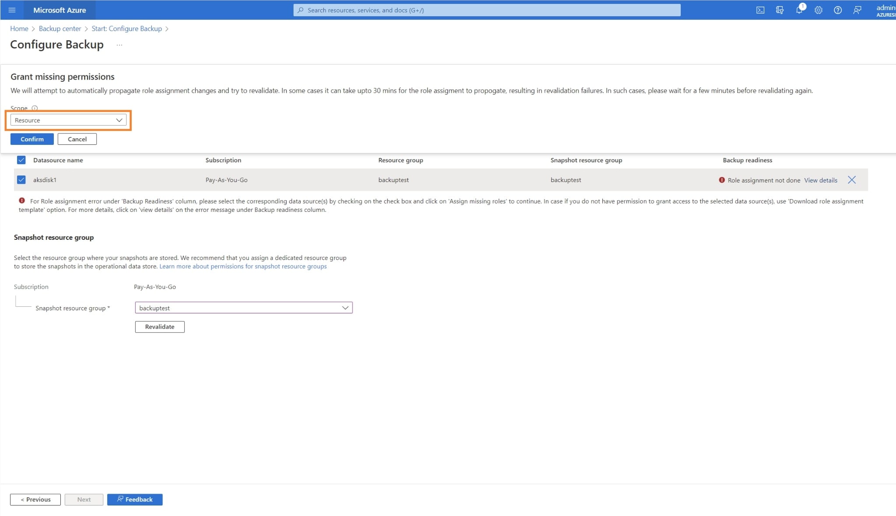Image resolution: width=896 pixels, height=516 pixels.
Task: Open the Snapshot resource group dropdown
Action: 243,308
